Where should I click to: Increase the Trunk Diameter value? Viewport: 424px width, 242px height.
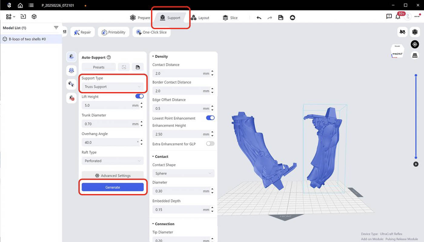[141, 122]
